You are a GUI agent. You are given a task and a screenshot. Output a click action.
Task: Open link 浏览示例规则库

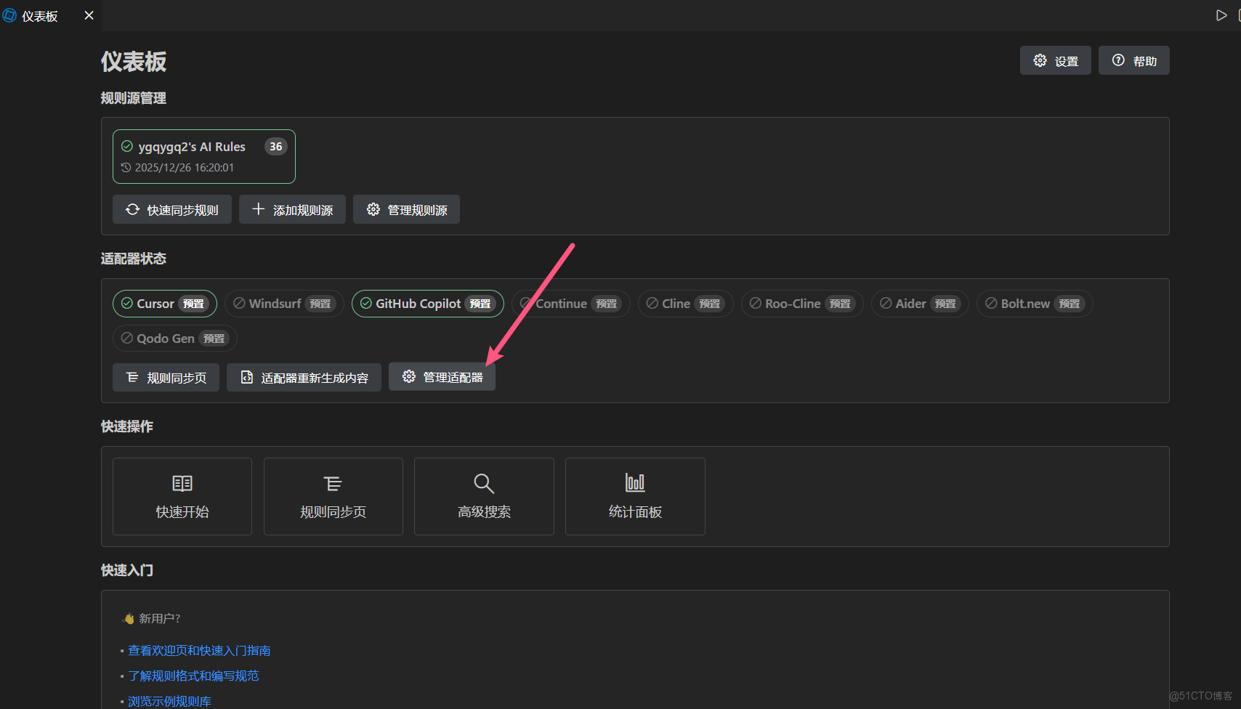tap(169, 702)
